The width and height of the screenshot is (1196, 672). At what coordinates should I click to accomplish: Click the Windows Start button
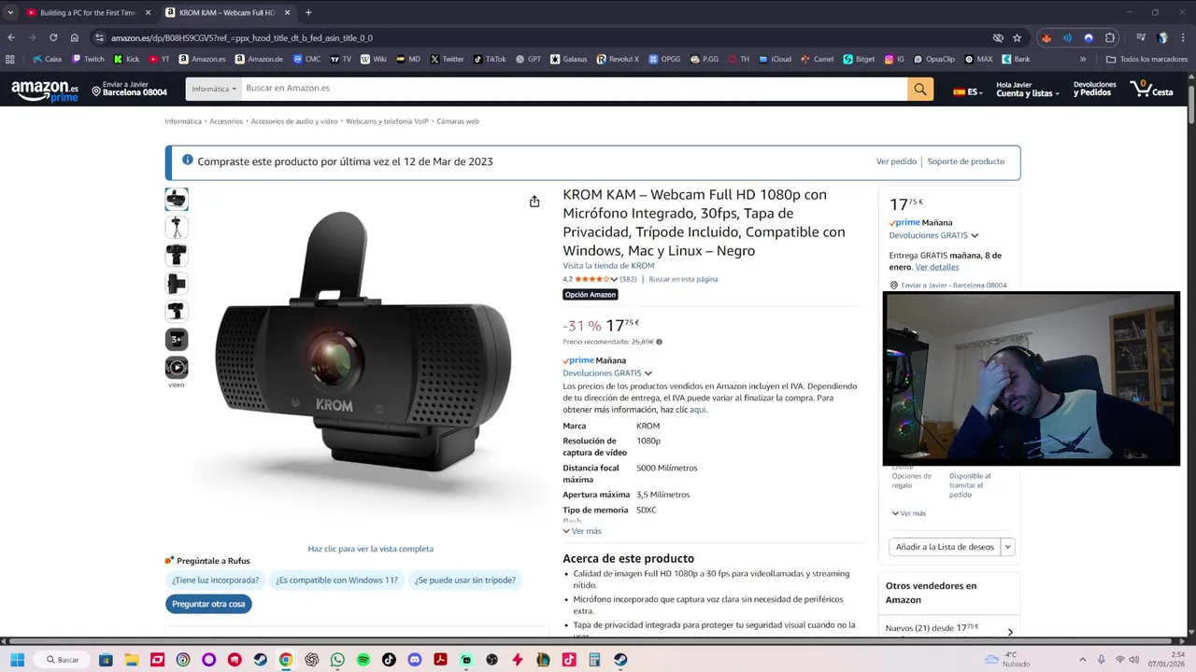(17, 660)
